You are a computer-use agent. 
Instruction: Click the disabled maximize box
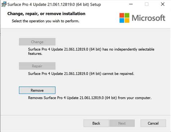click(146, 4)
